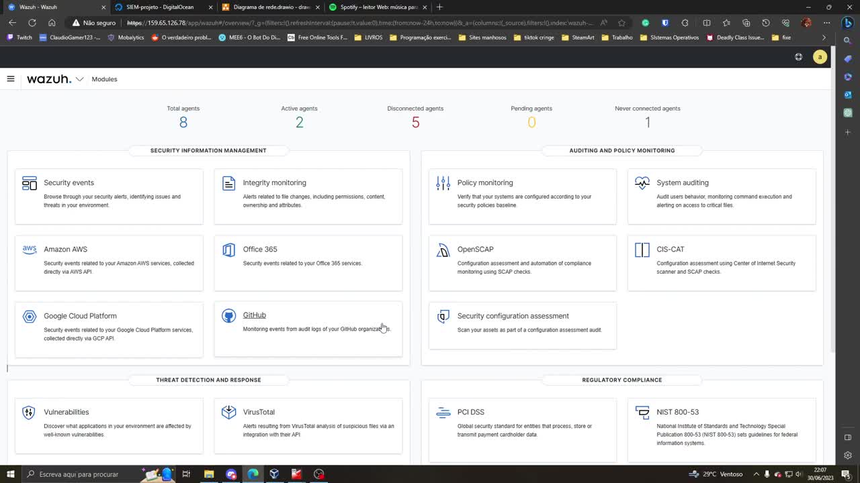Open the sidebar hamburger menu
The height and width of the screenshot is (483, 860).
tap(11, 78)
